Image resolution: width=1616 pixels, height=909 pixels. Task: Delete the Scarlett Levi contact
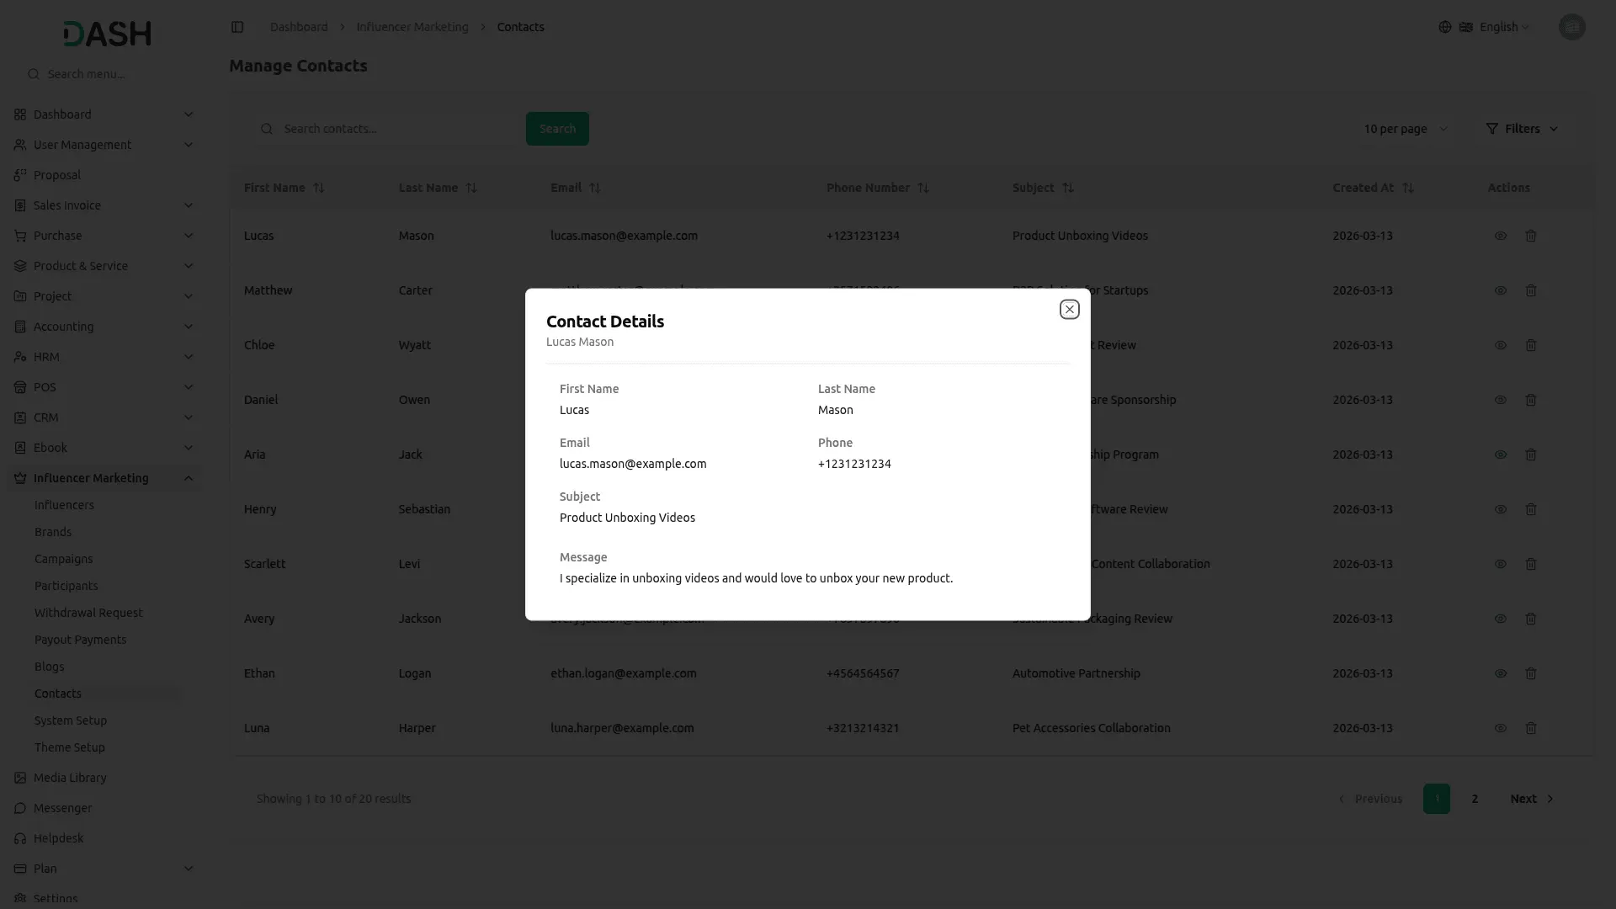(x=1531, y=564)
